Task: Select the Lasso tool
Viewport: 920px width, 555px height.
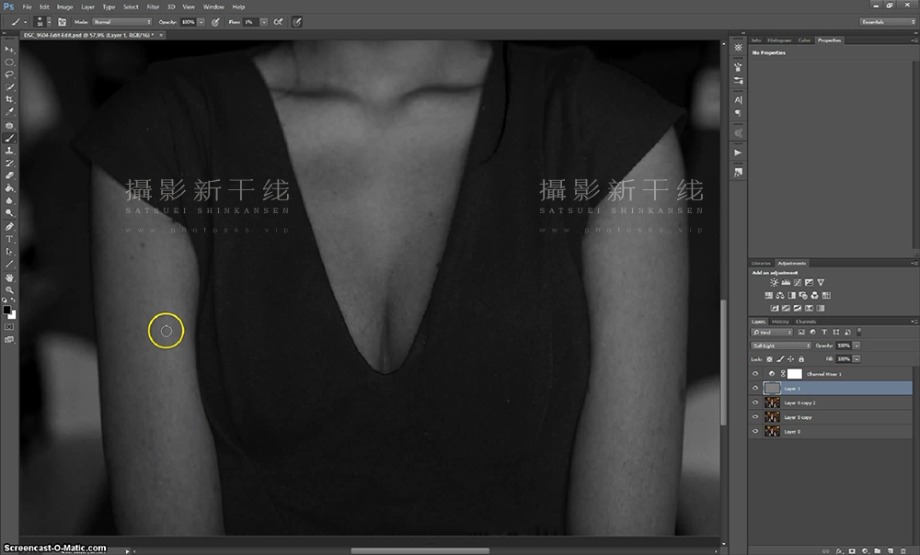Action: click(x=9, y=74)
